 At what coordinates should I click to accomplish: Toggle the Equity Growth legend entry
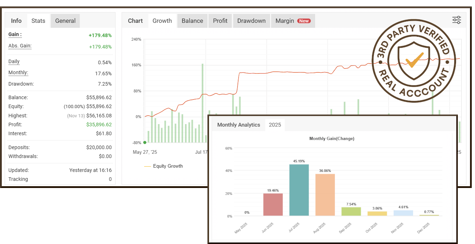[163, 166]
